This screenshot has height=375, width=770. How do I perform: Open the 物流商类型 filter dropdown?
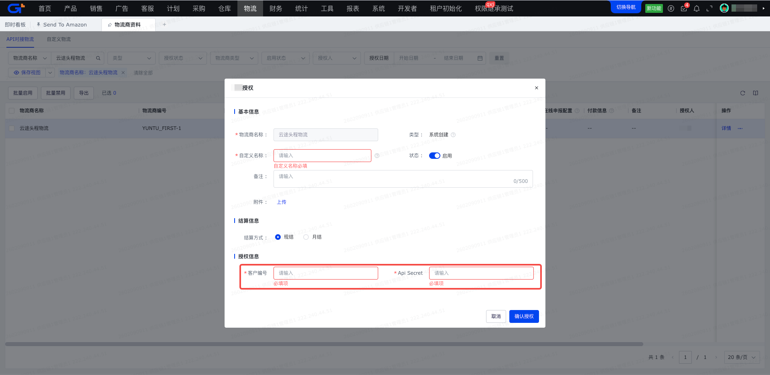pos(234,58)
